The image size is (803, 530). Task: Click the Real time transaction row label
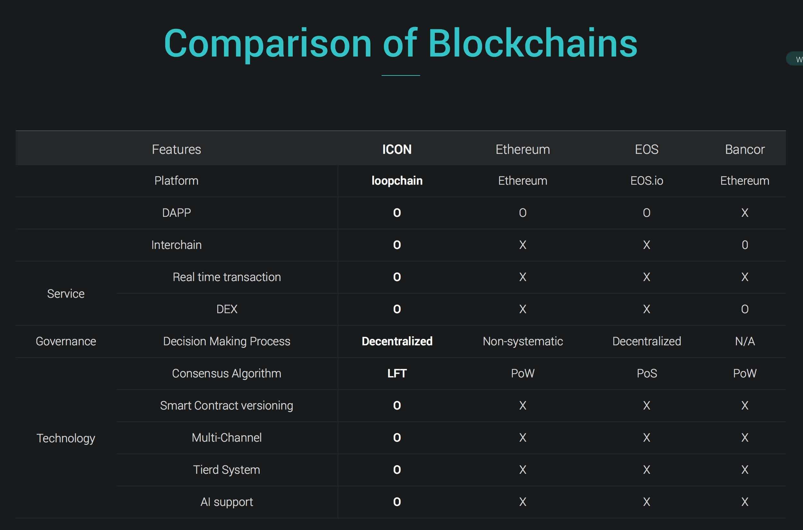[x=227, y=277]
